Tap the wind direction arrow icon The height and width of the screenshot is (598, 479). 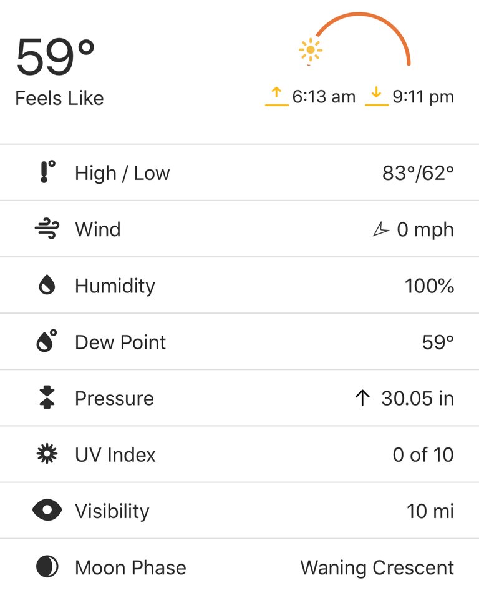[380, 229]
